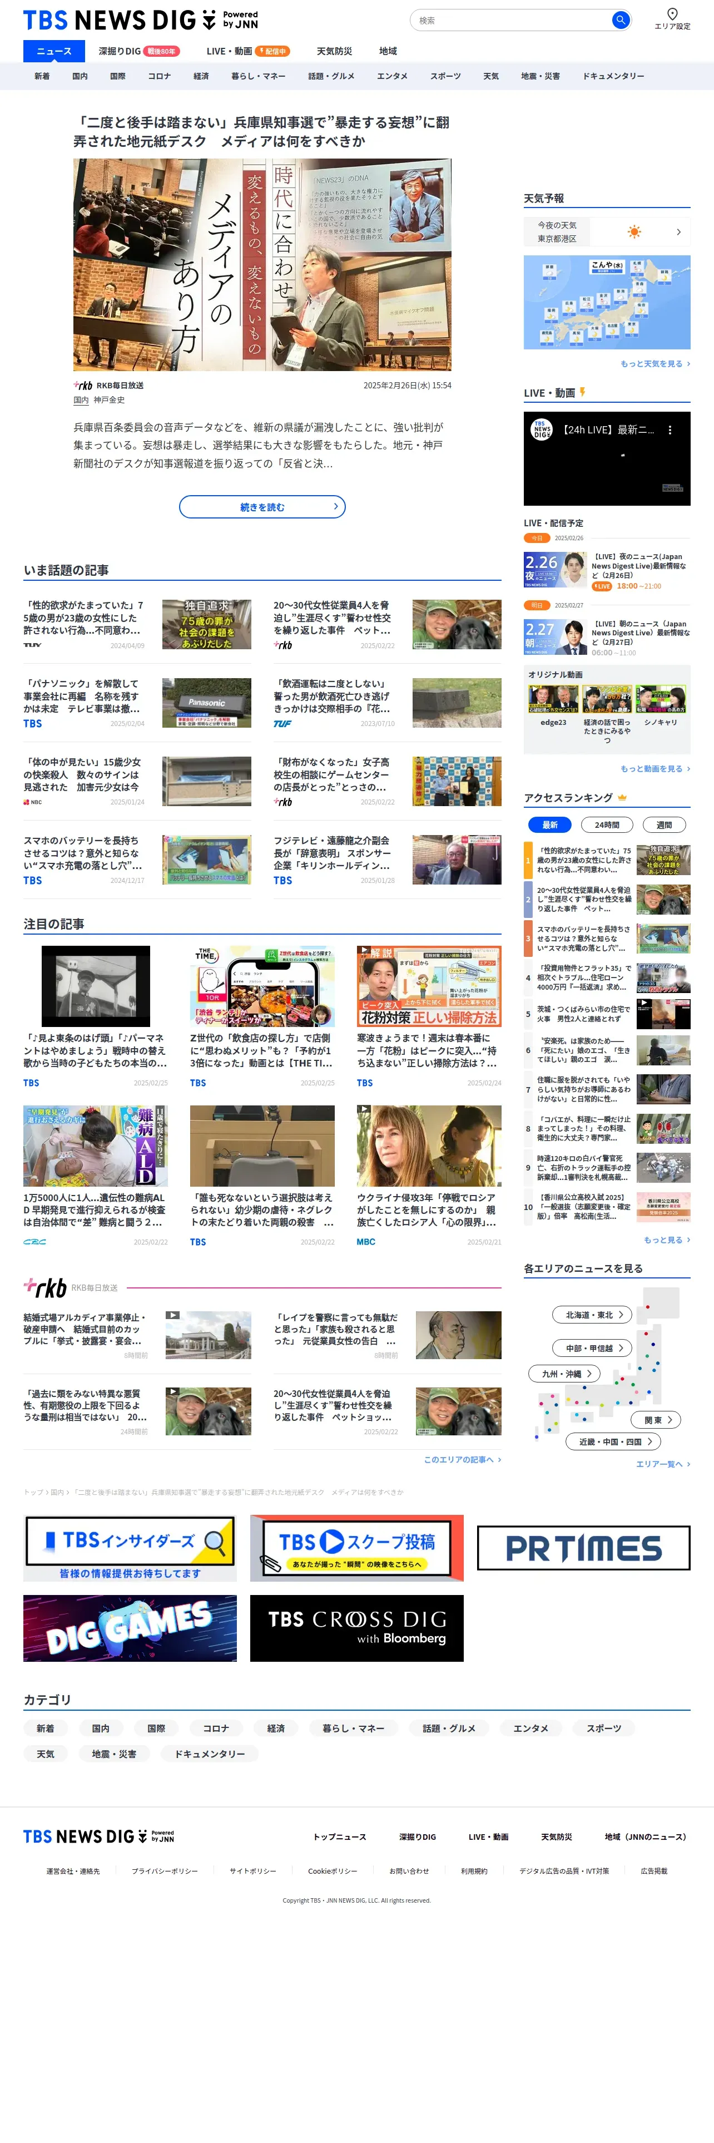Open the 深掘りDIG tab
This screenshot has height=2143, width=714.
(138, 51)
